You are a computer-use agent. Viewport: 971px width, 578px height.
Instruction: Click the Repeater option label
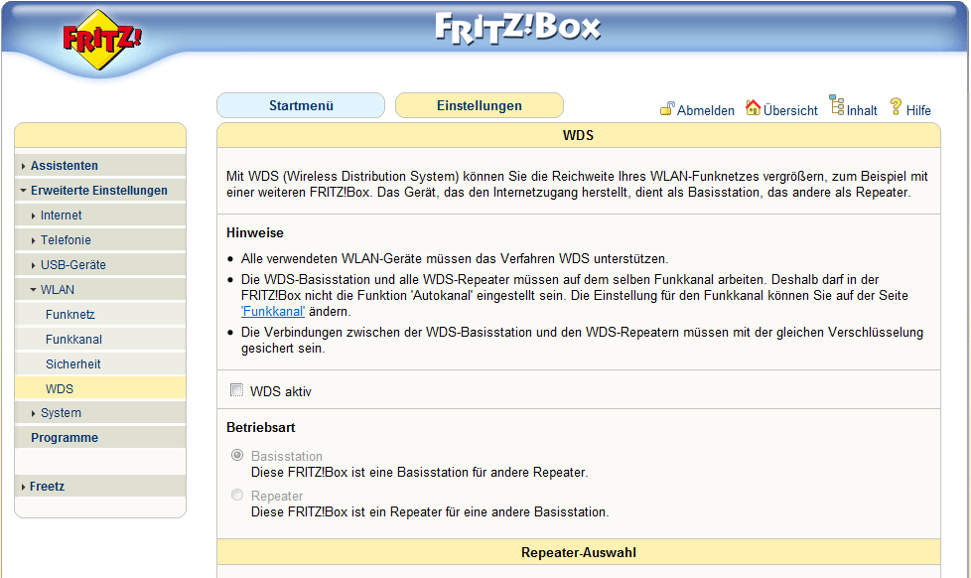[277, 497]
